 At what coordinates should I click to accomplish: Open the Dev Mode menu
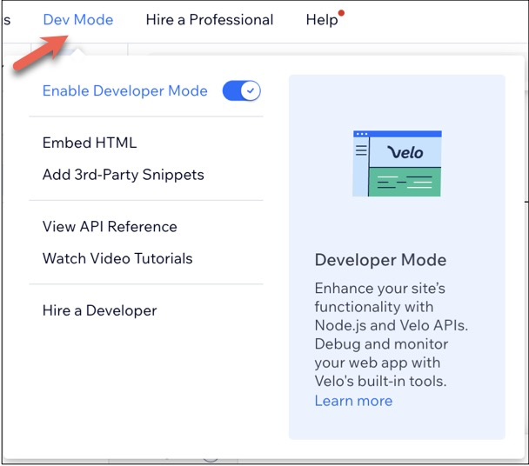(78, 19)
